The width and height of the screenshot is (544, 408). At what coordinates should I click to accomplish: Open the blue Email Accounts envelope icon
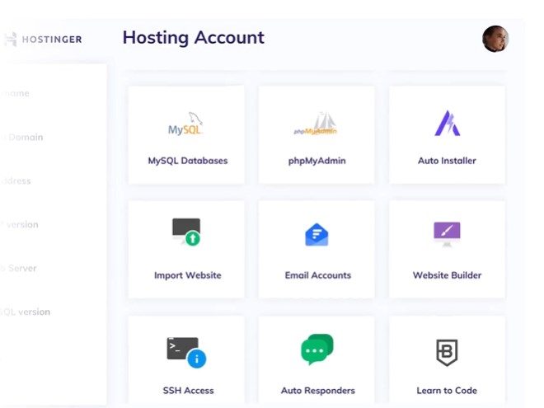pos(317,235)
